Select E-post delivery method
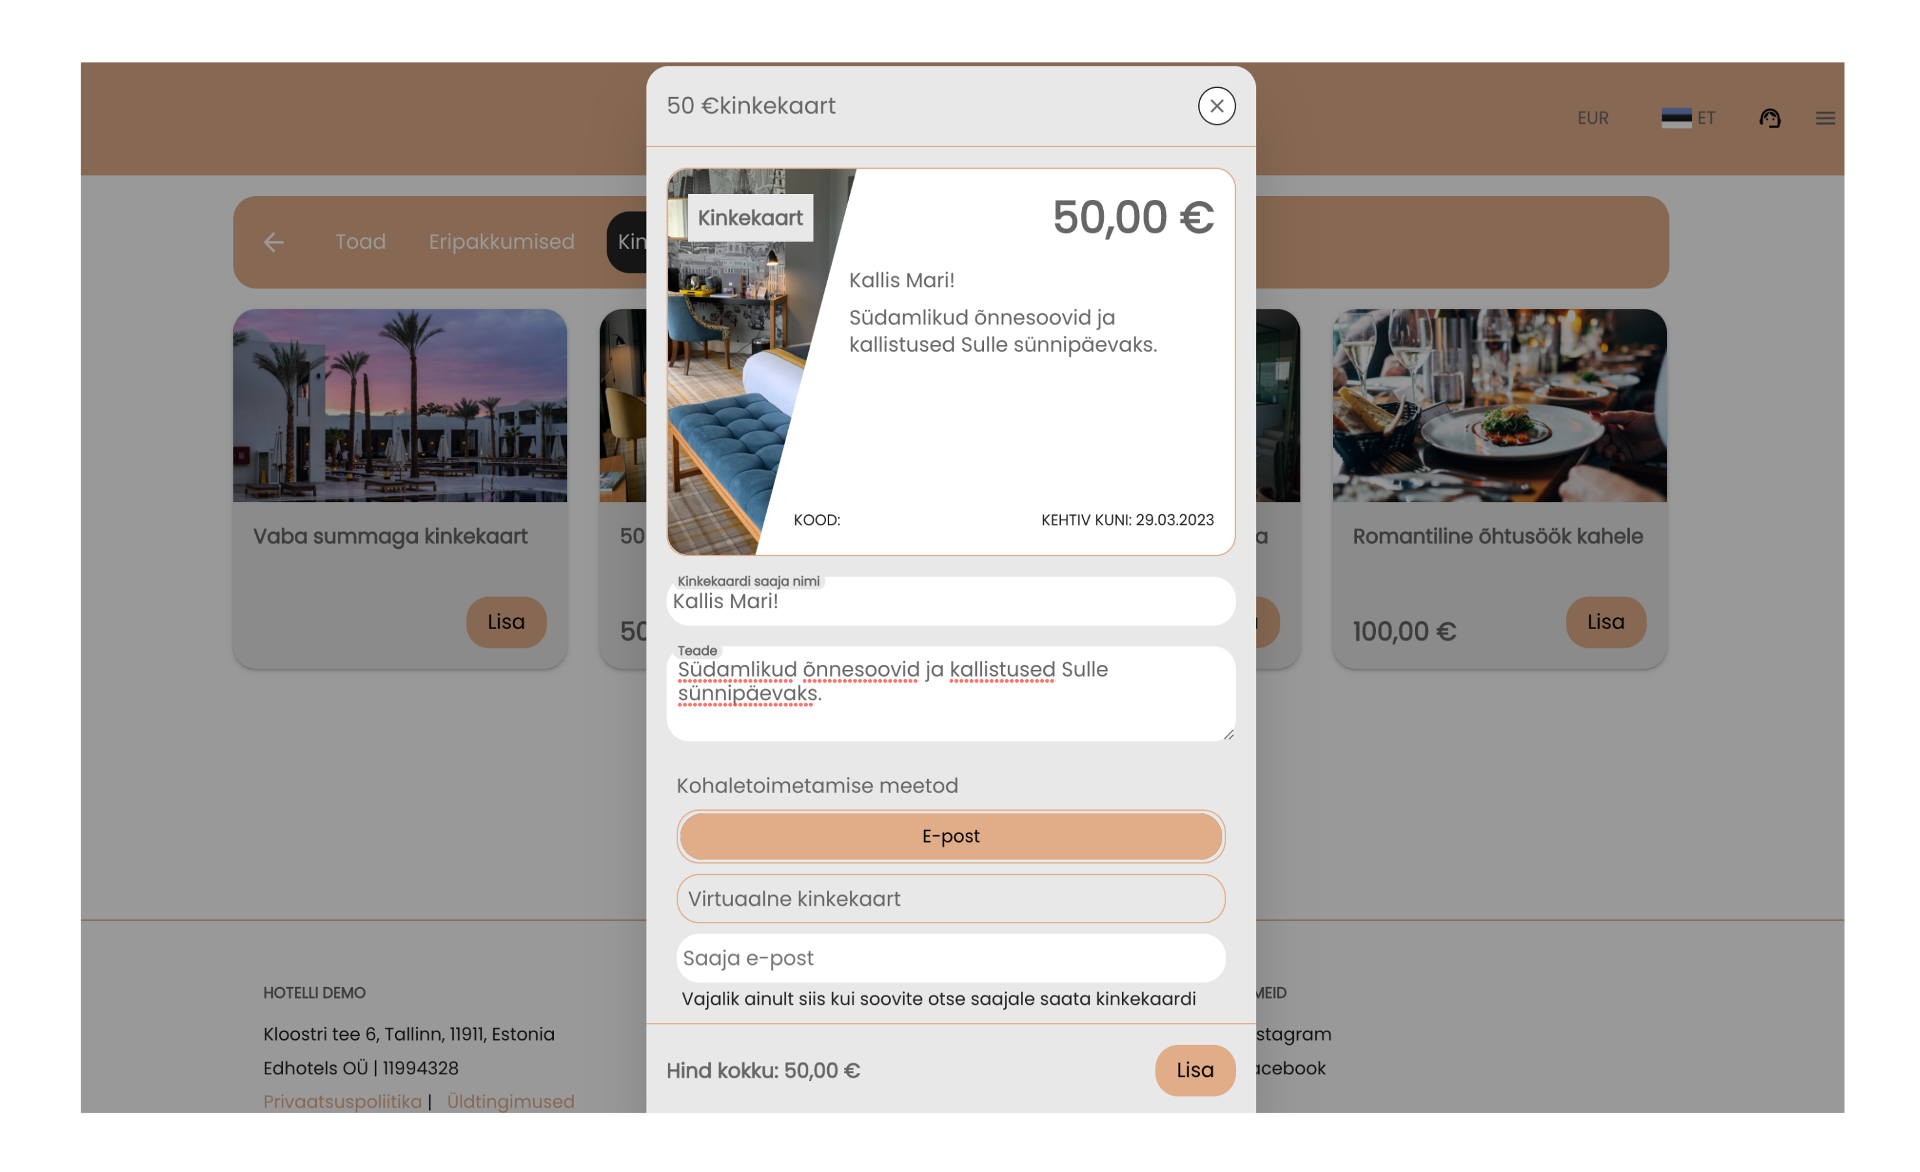This screenshot has width=1920, height=1172. pyautogui.click(x=951, y=836)
